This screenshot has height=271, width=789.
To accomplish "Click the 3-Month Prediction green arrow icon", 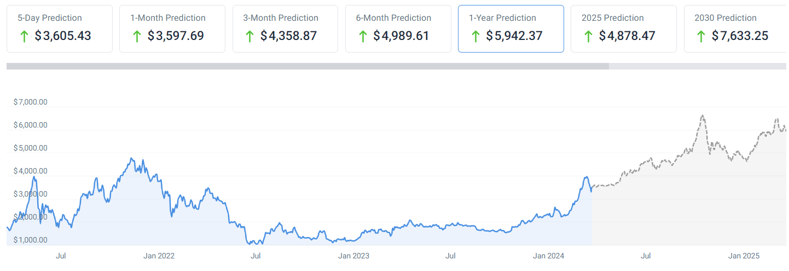I will [x=250, y=37].
